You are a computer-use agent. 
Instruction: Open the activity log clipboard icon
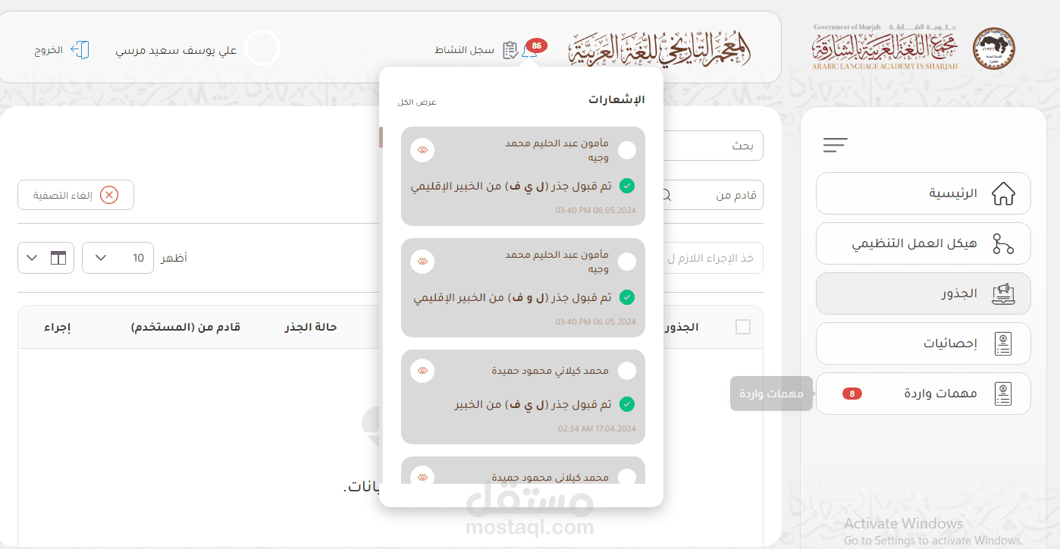pos(511,50)
